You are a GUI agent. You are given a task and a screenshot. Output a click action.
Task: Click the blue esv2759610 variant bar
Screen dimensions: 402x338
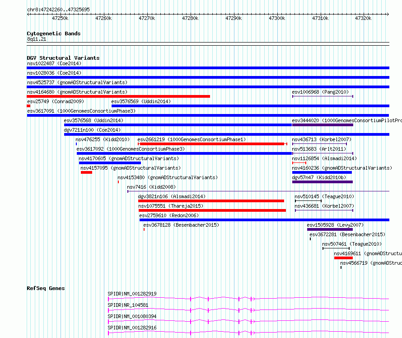264,220
